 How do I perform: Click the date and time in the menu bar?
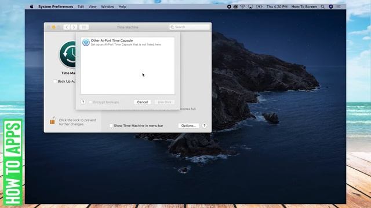tap(277, 6)
